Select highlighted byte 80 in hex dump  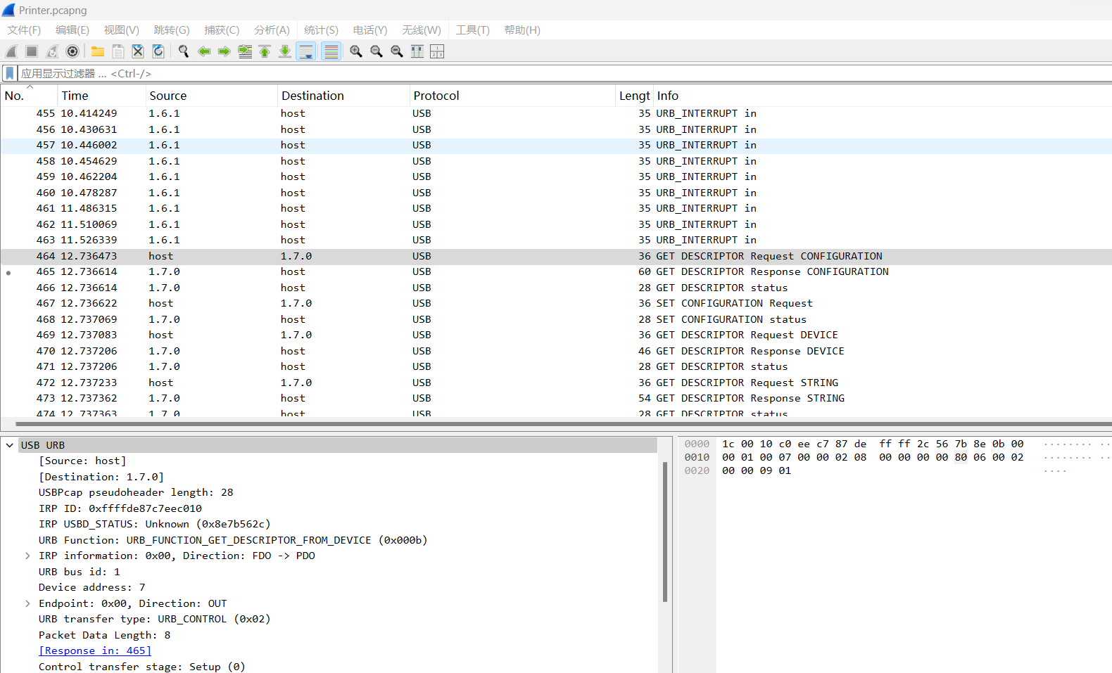[961, 457]
